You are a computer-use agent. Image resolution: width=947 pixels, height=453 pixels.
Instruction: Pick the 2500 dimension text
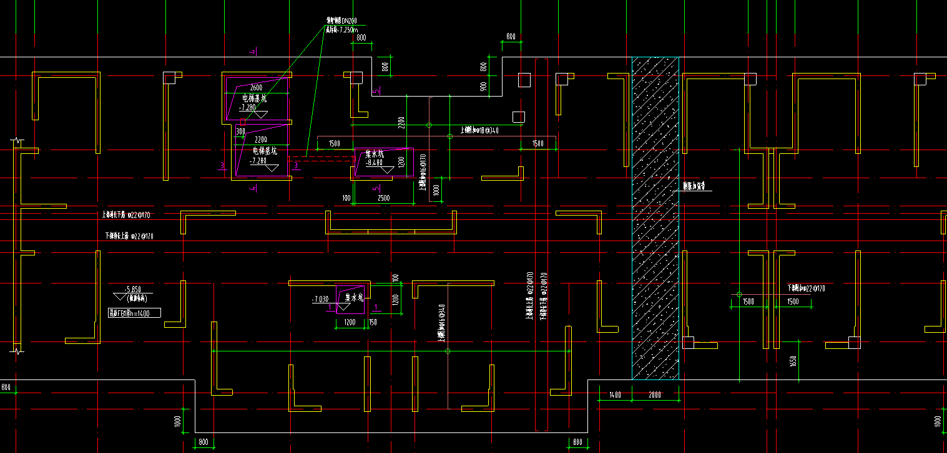point(384,198)
